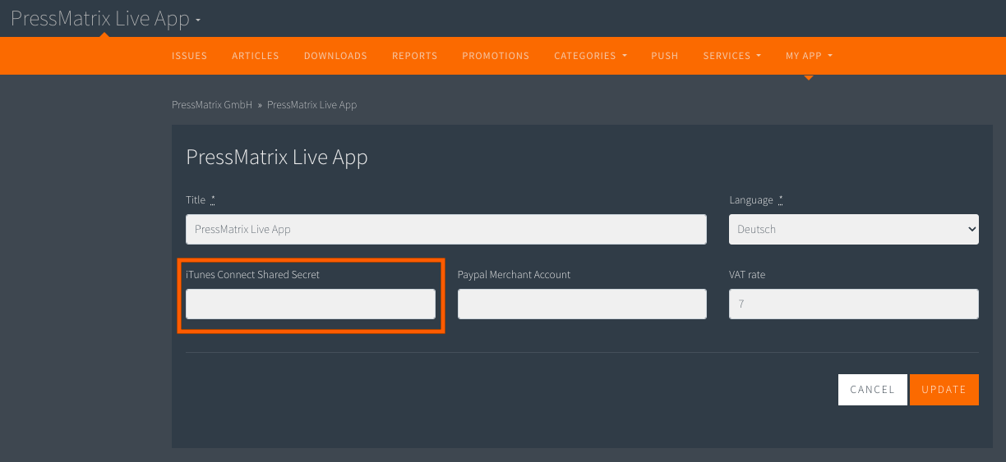Click the VAT rate label
Screen dimensions: 1006x462
(747, 275)
